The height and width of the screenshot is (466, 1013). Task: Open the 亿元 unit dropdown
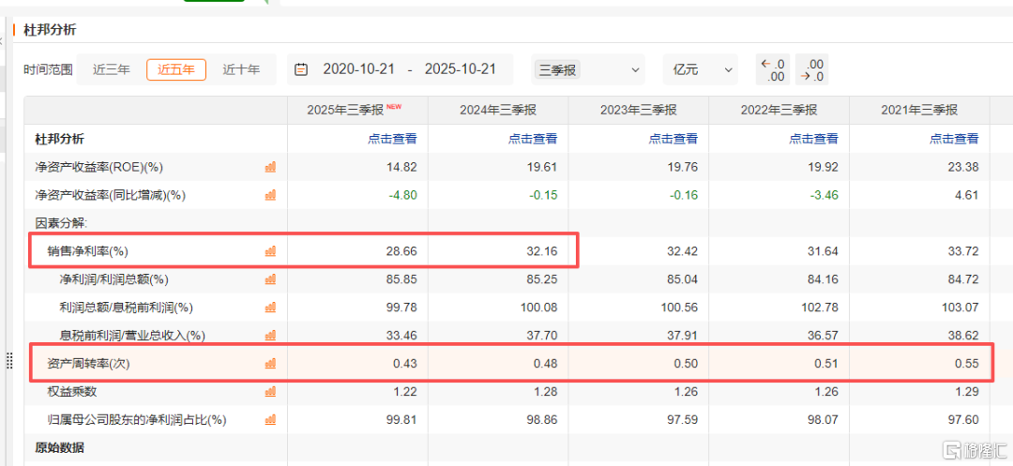[x=700, y=69]
